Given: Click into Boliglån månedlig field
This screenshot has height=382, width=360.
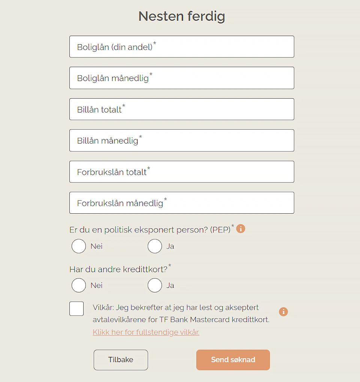Looking at the screenshot, I should tap(181, 78).
